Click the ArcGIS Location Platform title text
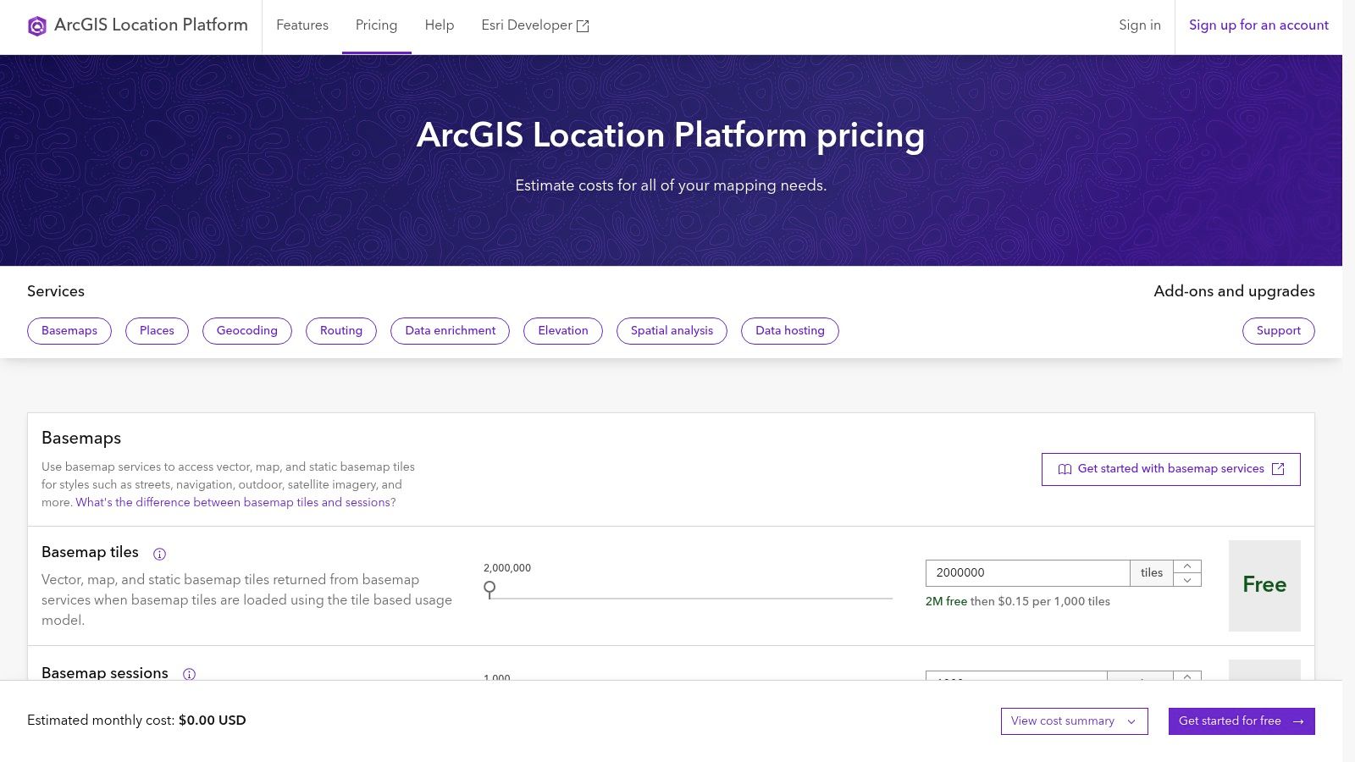Image resolution: width=1355 pixels, height=762 pixels. pos(151,25)
